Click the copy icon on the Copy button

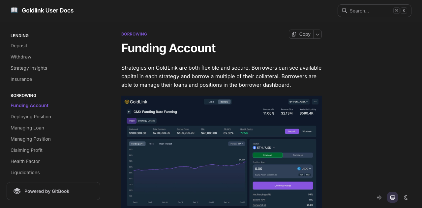[x=294, y=34]
